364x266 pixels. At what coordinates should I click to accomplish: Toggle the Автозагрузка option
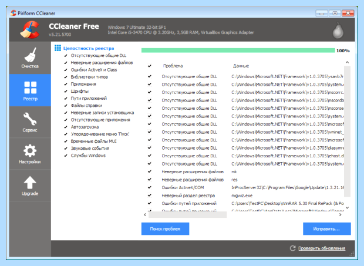tap(66, 127)
